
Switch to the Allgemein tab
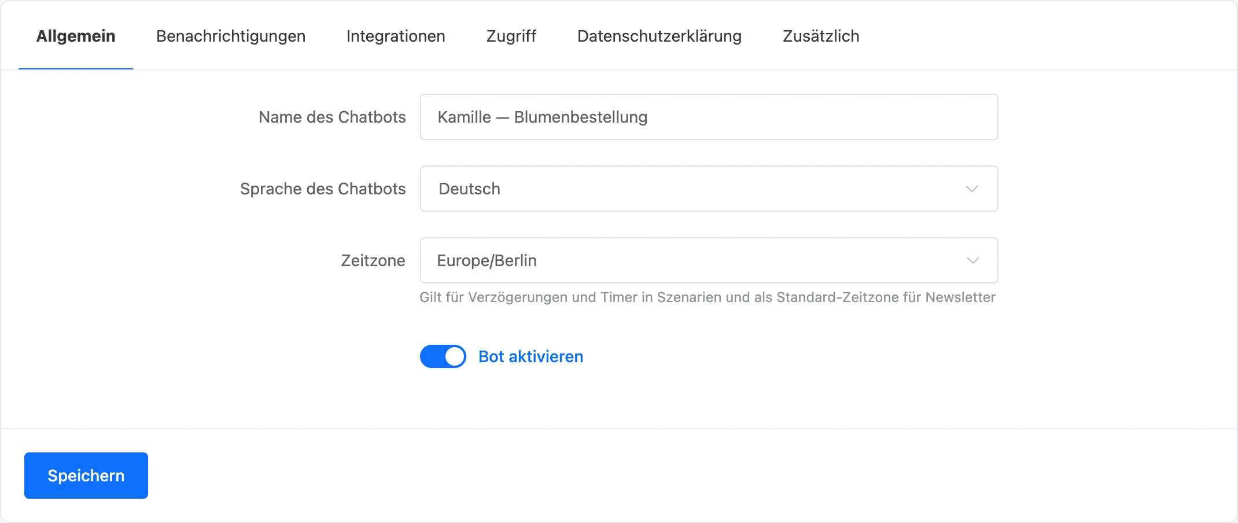[x=76, y=36]
